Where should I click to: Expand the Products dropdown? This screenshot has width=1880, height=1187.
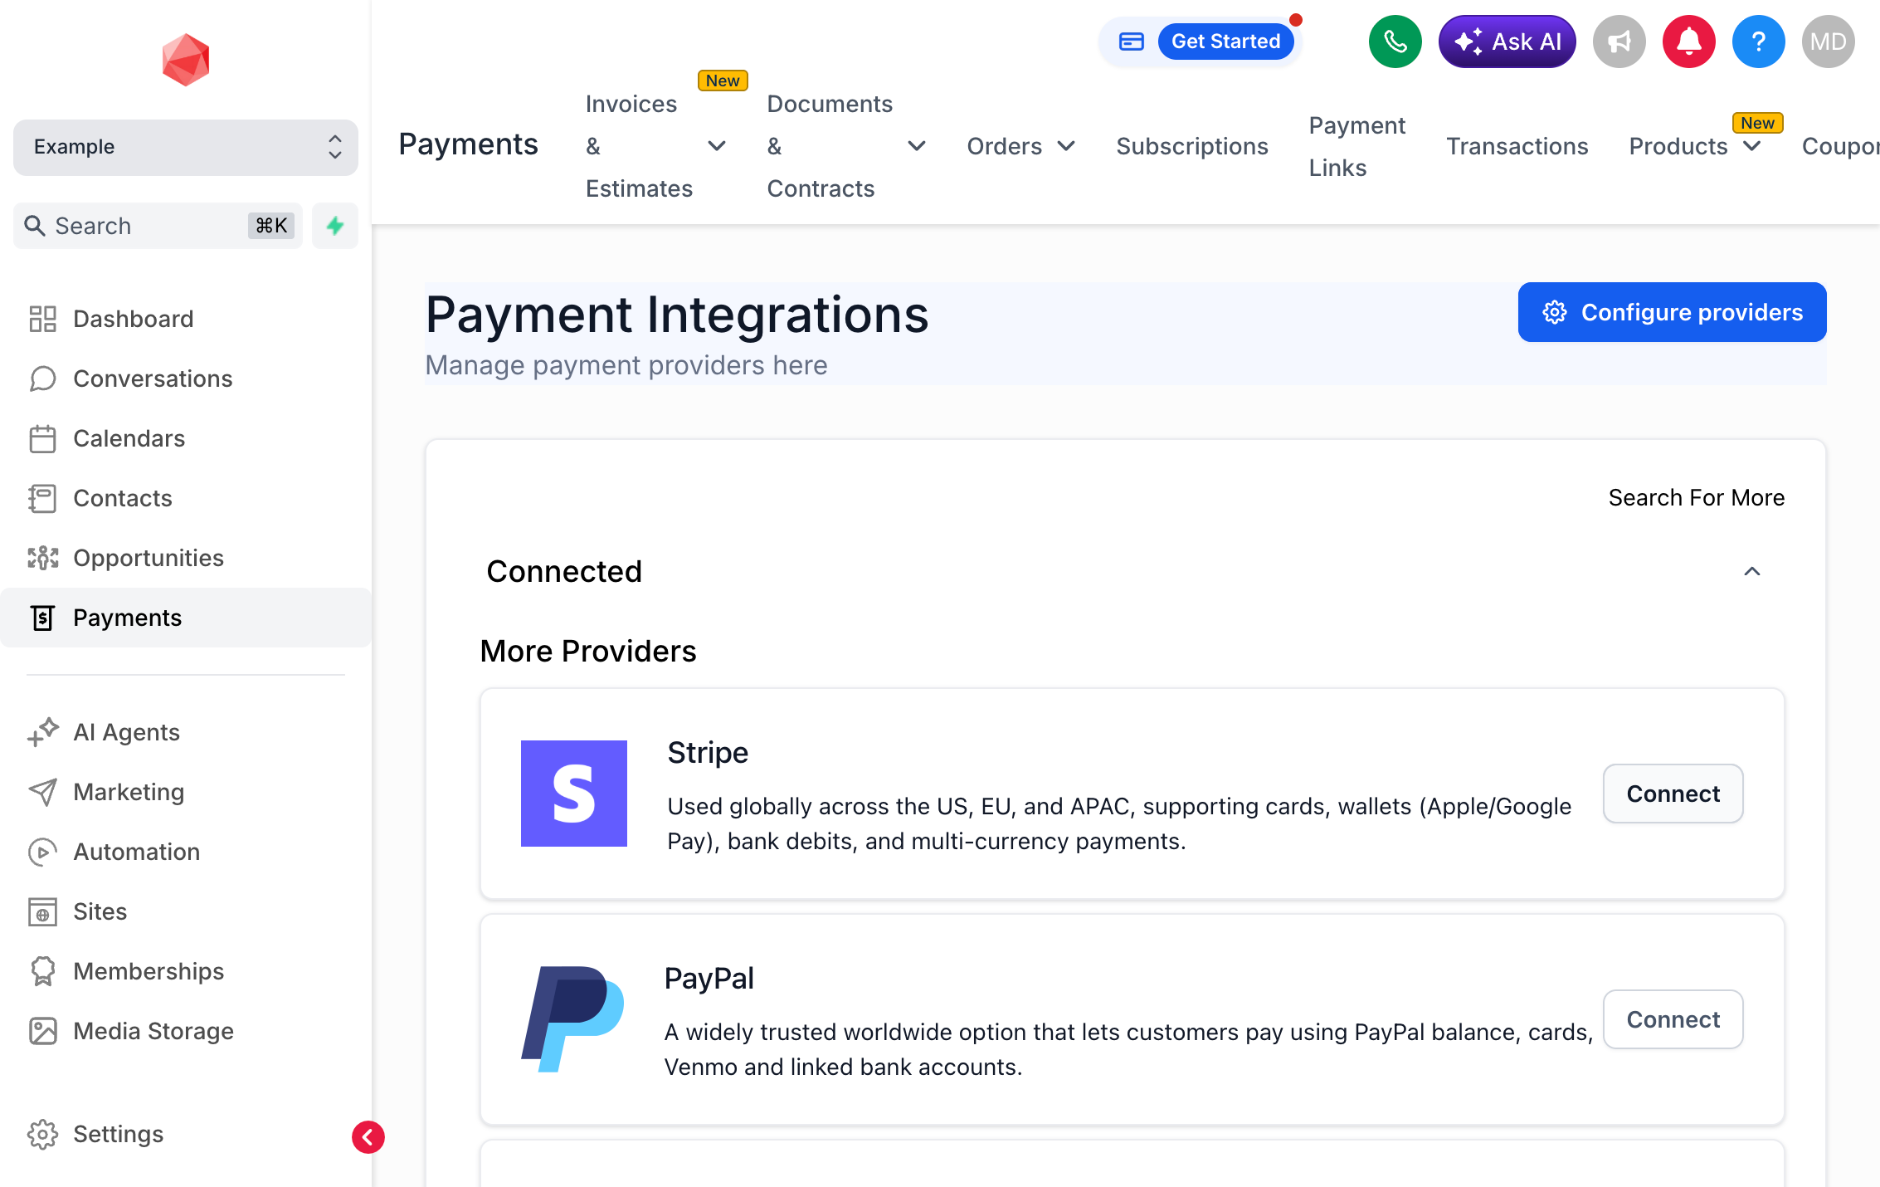[x=1694, y=146]
